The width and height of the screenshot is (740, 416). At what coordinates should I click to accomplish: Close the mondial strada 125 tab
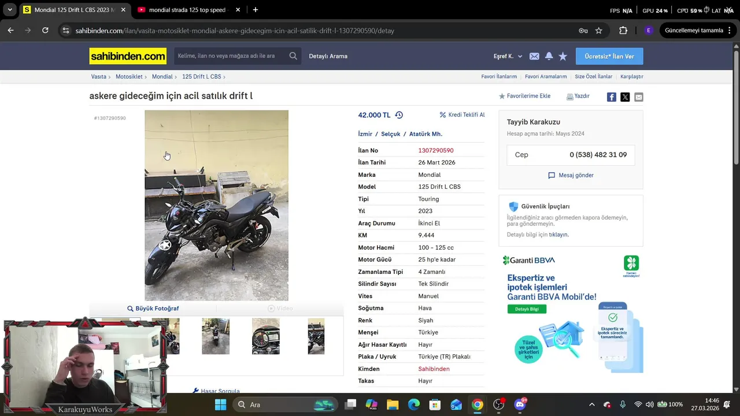(238, 10)
